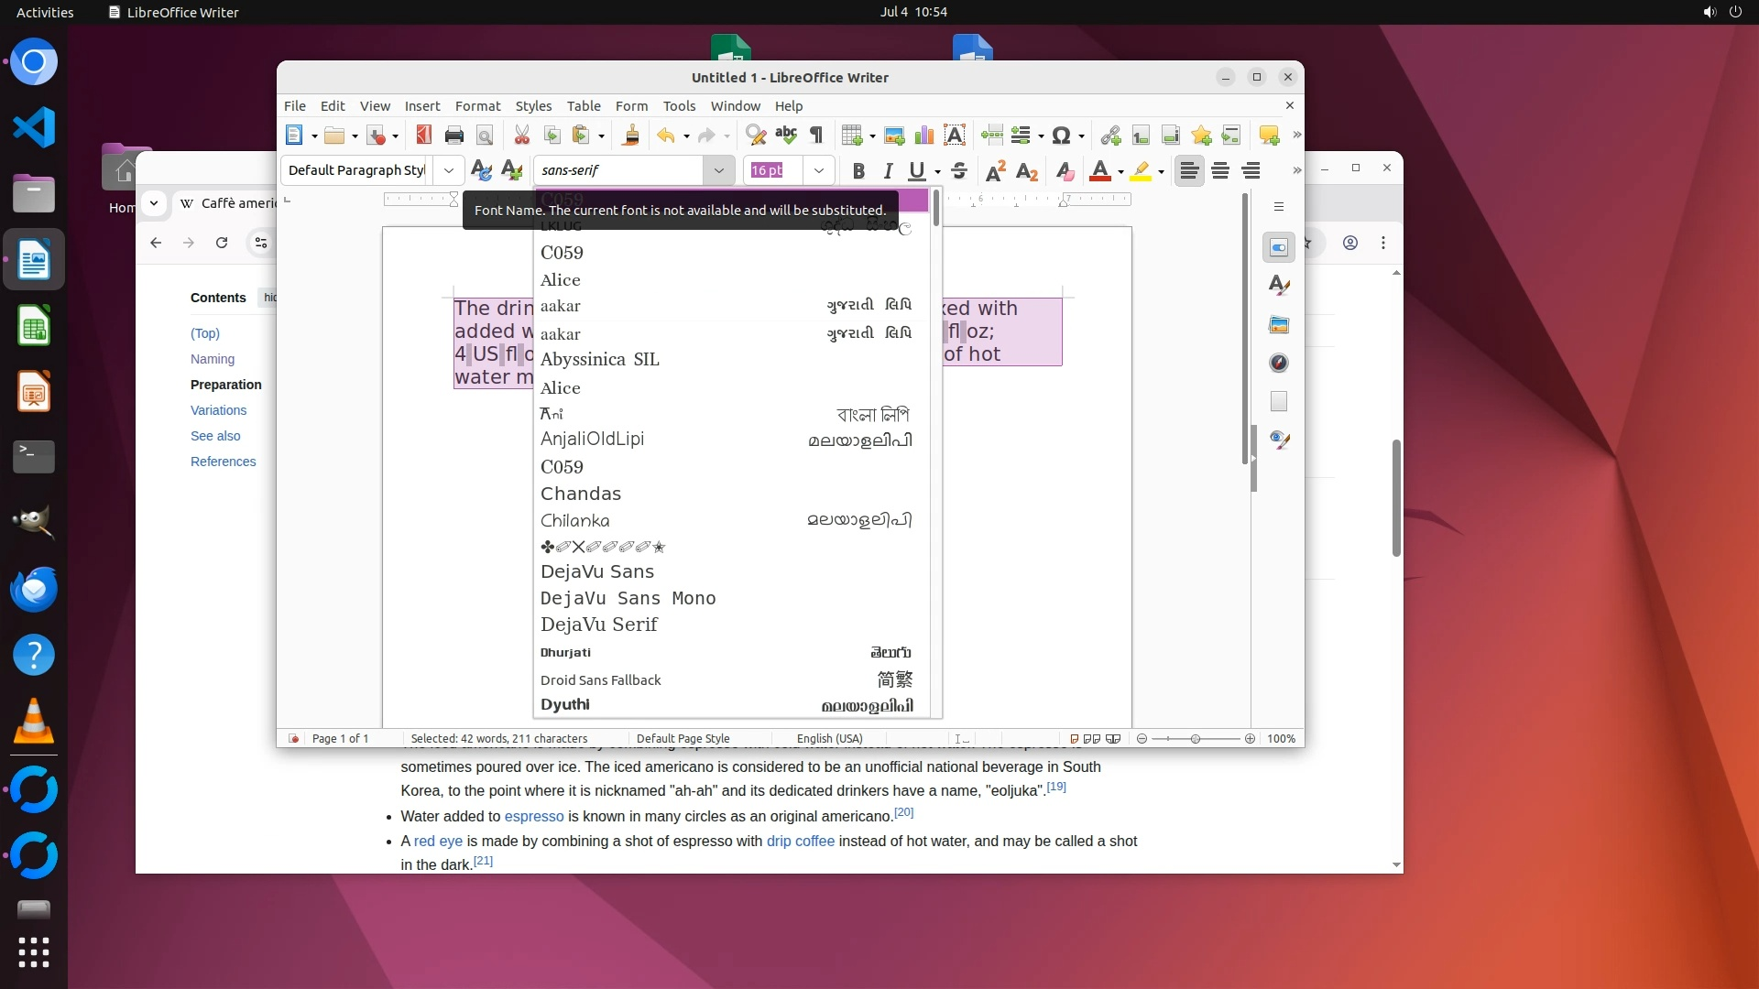Click the Strikethrough formatting icon
Screen dimensions: 1759x989
coord(959,170)
